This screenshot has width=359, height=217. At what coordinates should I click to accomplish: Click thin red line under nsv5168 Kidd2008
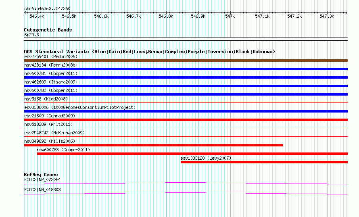point(186,103)
